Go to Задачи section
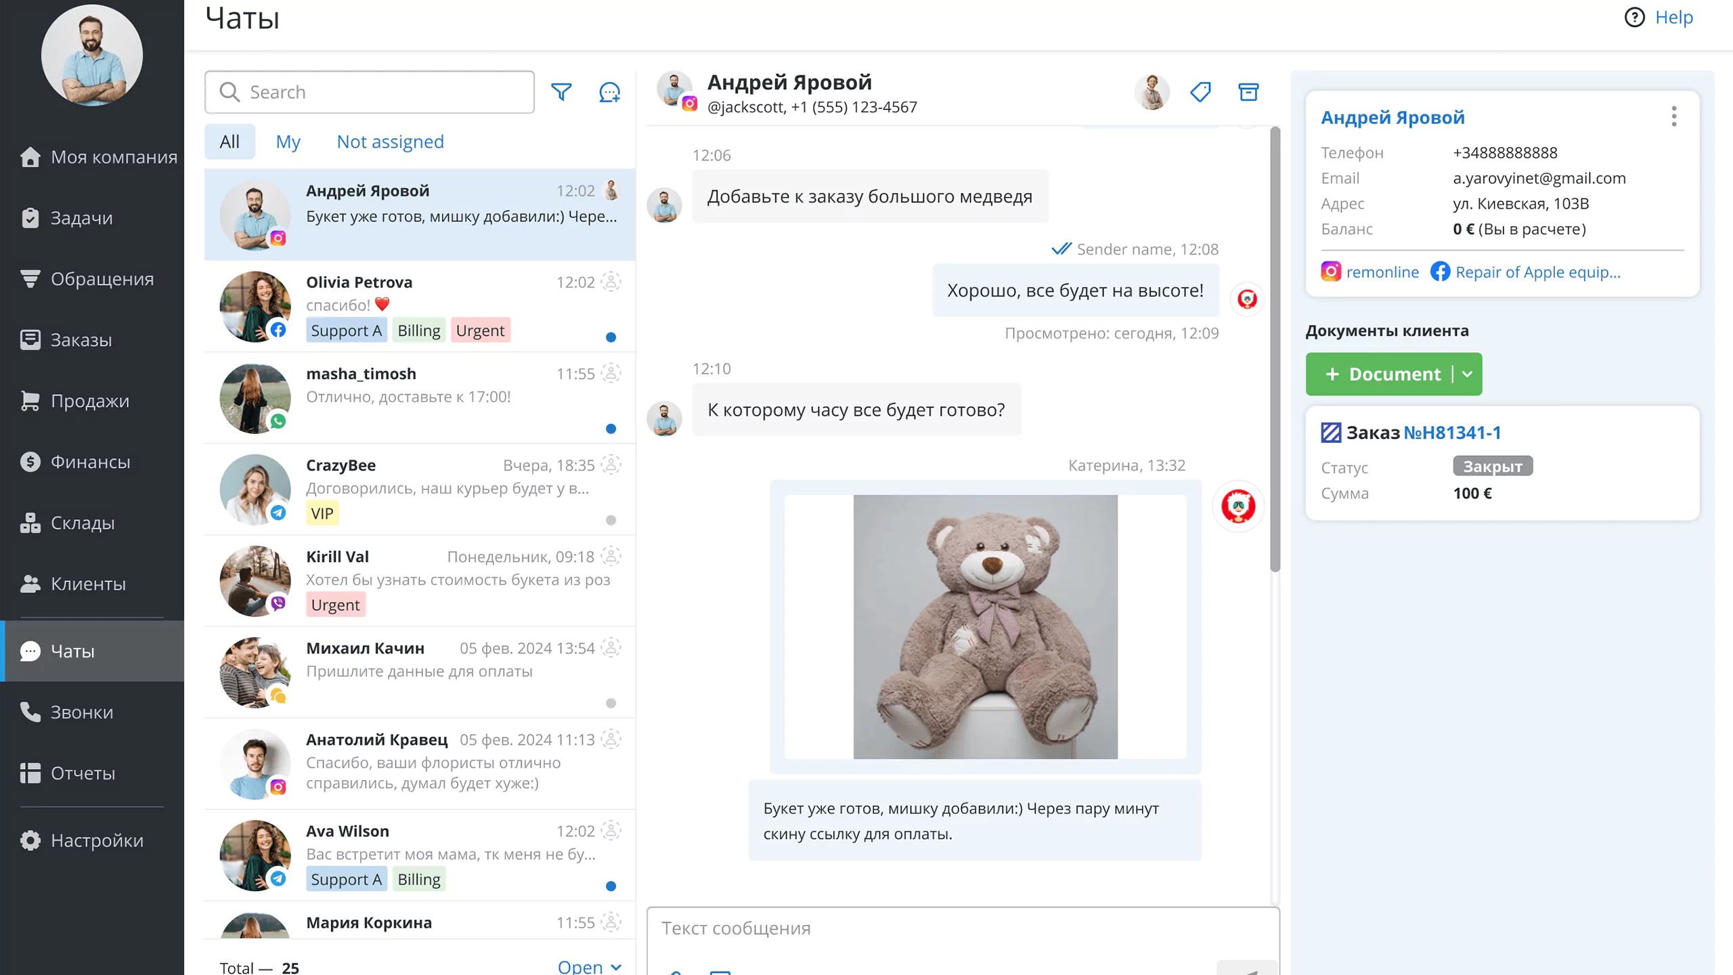Screen dimensions: 1733x975 (92, 218)
